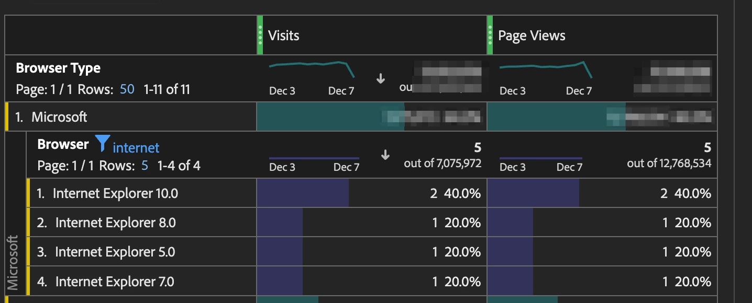Click Page Views cell for Internet Explorer 7.0
The height and width of the screenshot is (303, 752).
(602, 282)
